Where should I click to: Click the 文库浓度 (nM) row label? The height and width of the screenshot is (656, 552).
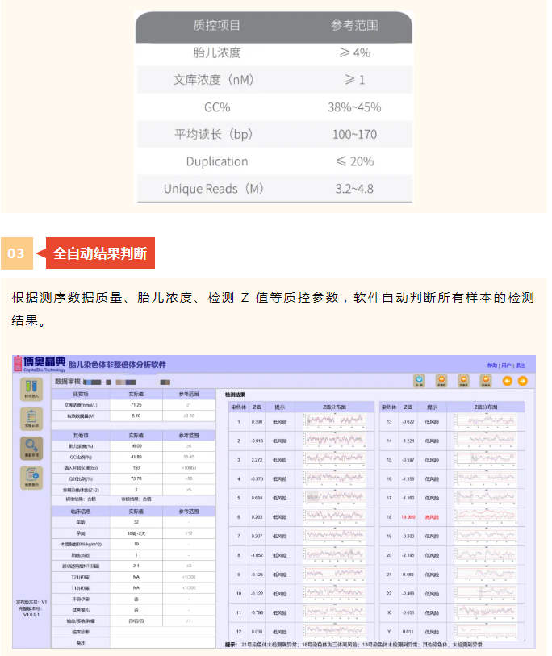click(213, 80)
